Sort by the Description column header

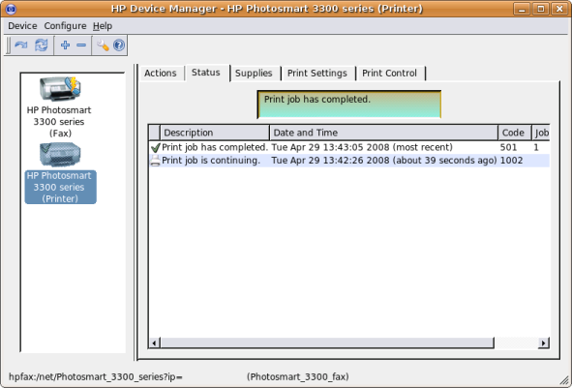[x=215, y=133]
